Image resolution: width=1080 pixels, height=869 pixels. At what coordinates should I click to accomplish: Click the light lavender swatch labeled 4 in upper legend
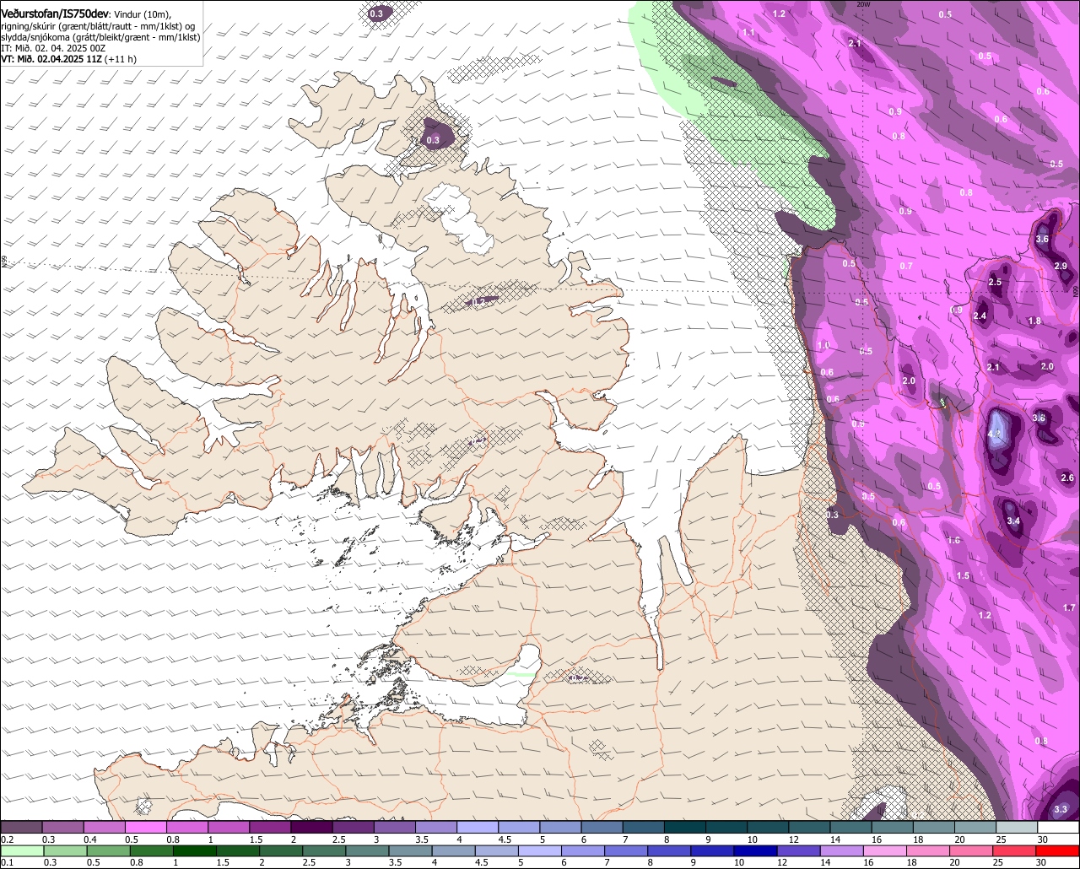coord(478,828)
